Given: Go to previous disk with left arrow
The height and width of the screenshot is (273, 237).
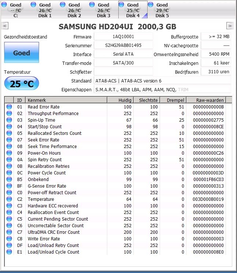Looking at the screenshot, I should pyautogui.click(x=5, y=26).
